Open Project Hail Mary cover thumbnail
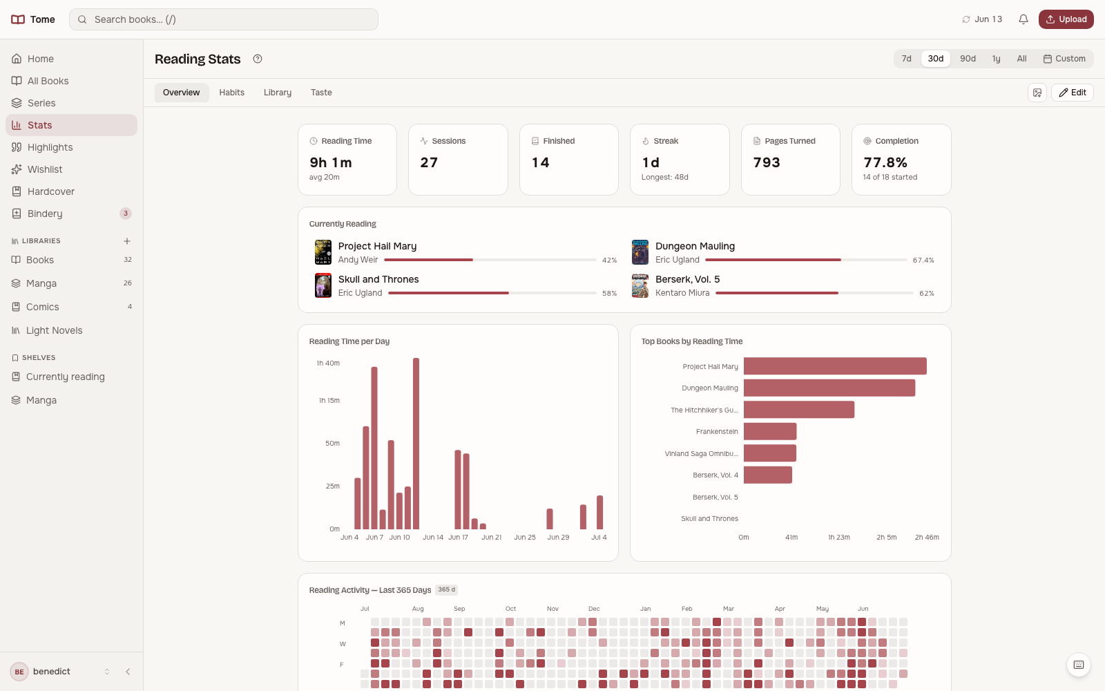Image resolution: width=1105 pixels, height=691 pixels. click(323, 252)
